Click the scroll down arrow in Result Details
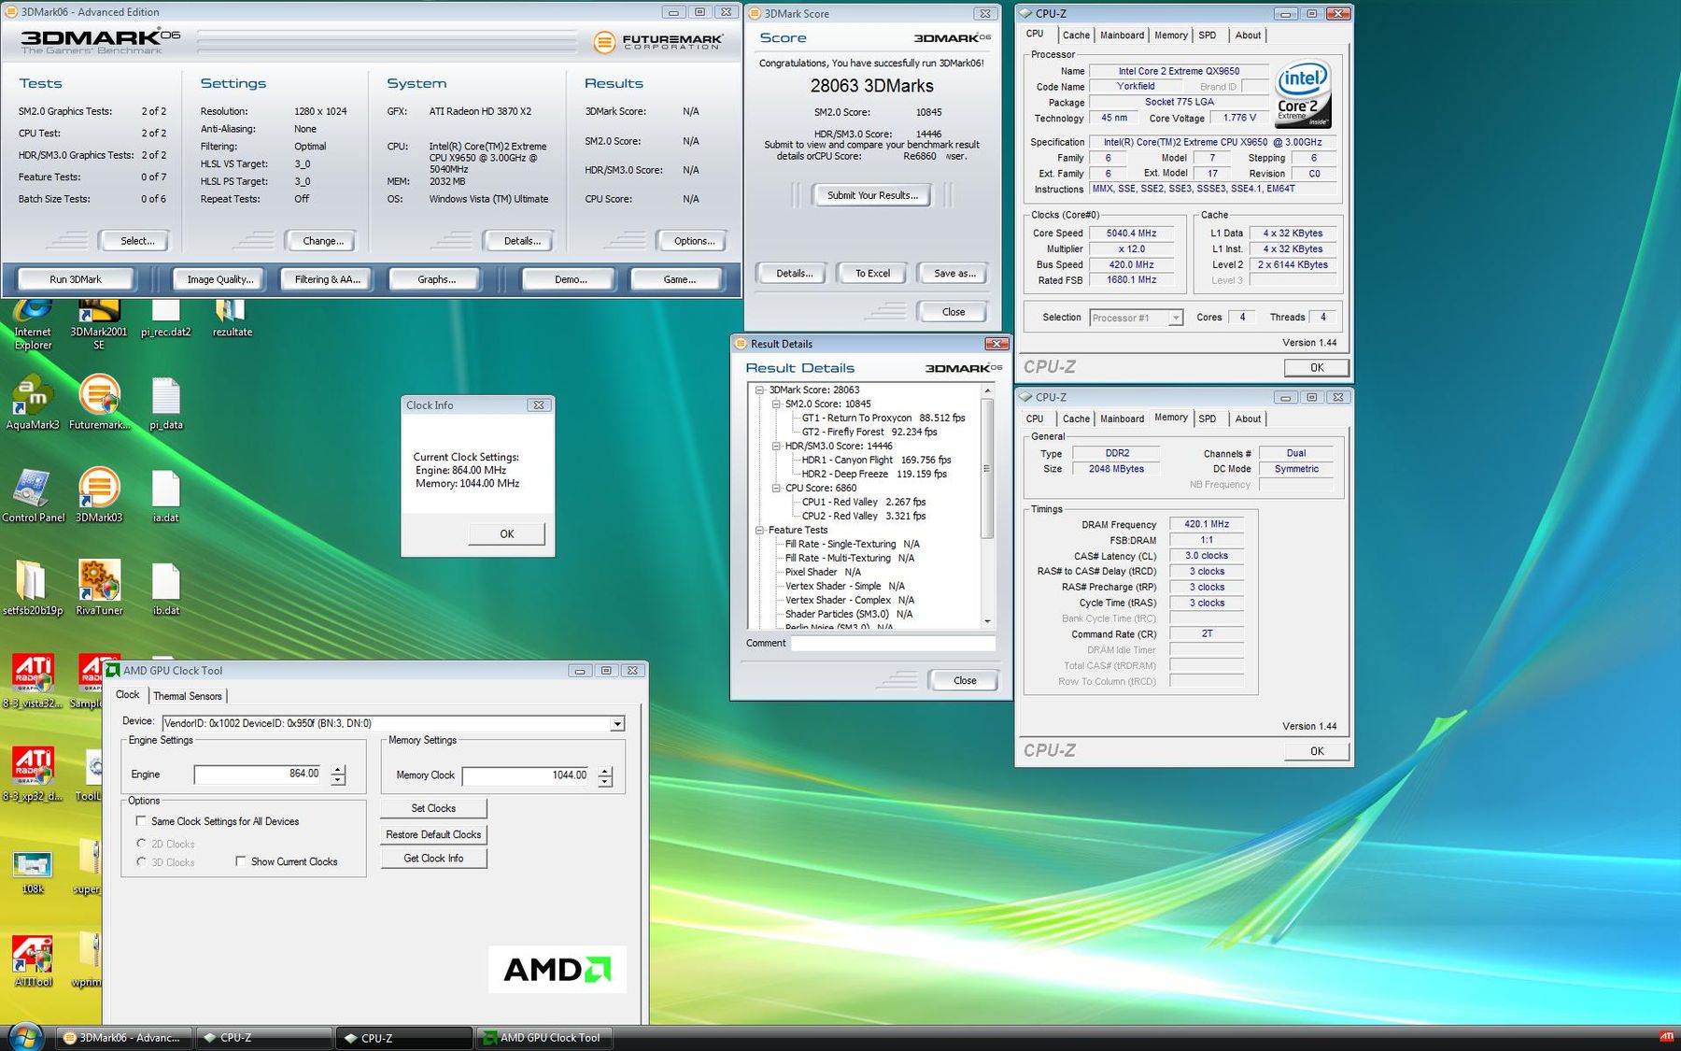 (x=987, y=621)
